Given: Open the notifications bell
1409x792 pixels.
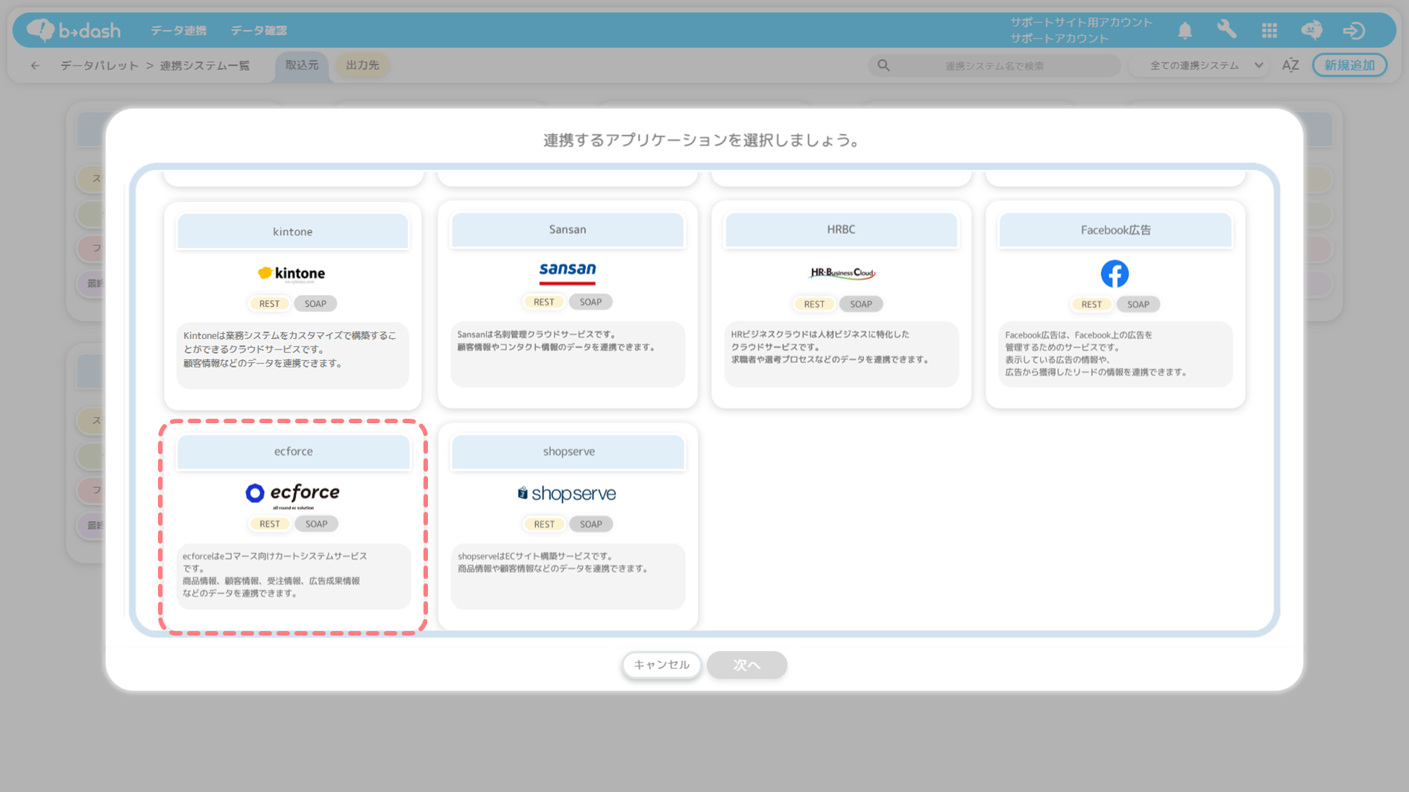Looking at the screenshot, I should pos(1185,31).
